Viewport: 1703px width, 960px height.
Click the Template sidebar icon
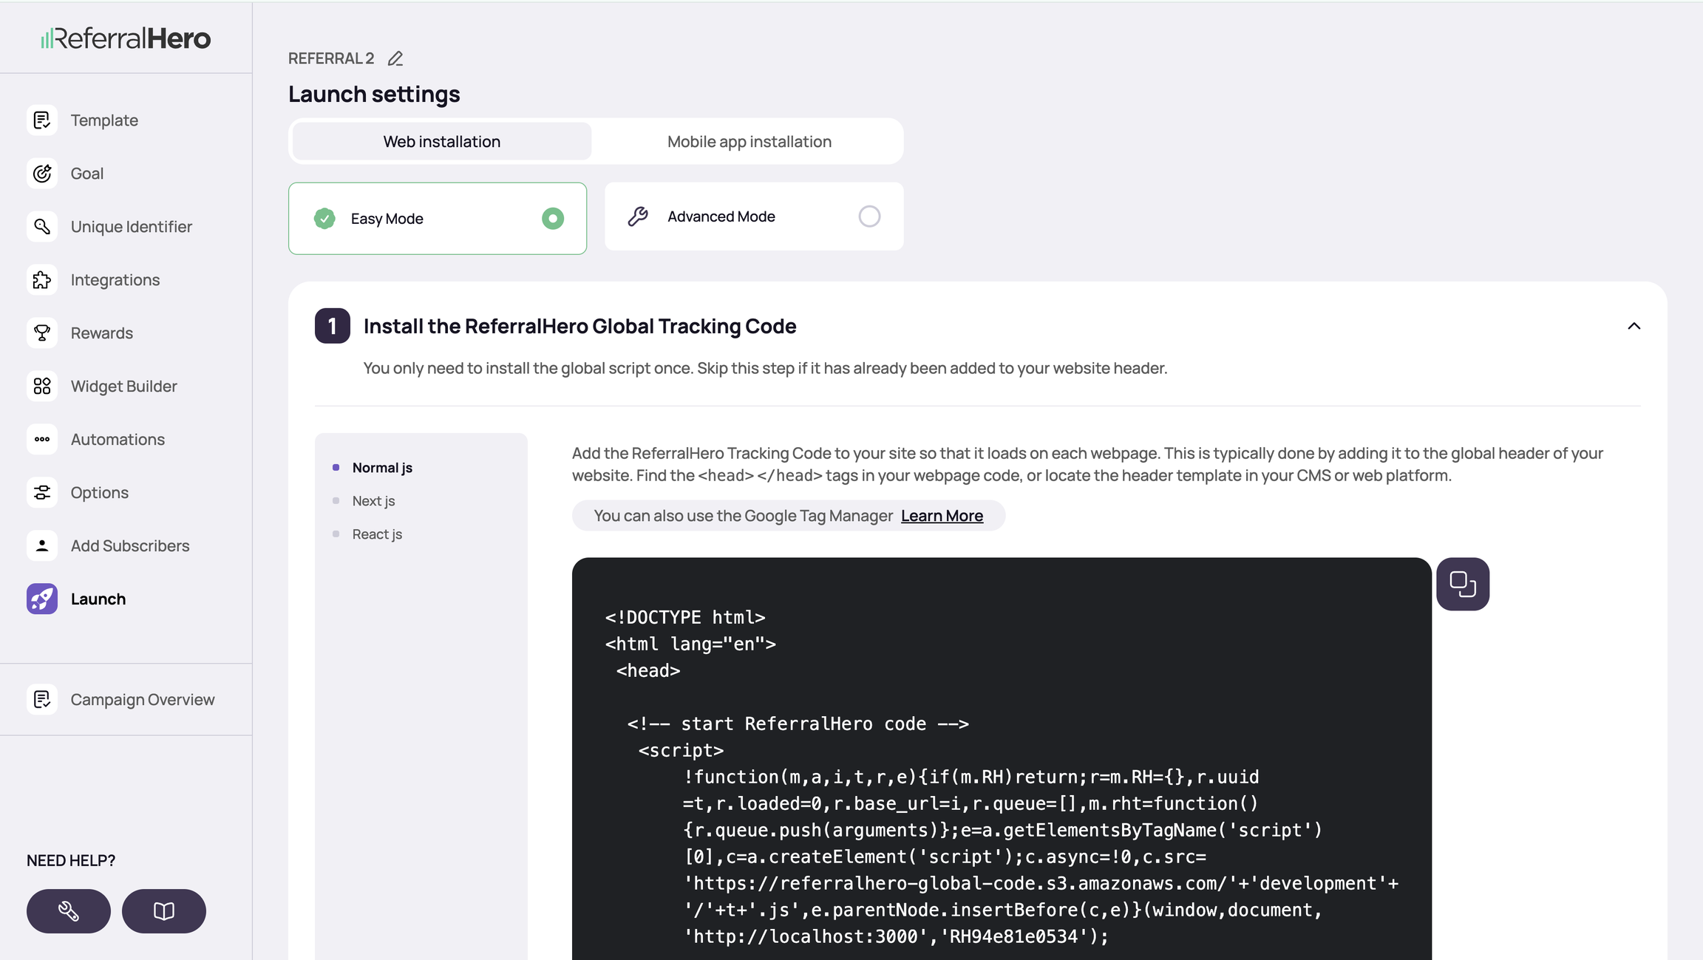[x=42, y=120]
